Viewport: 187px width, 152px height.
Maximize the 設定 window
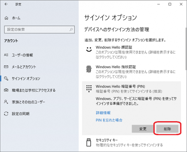tap(170, 4)
